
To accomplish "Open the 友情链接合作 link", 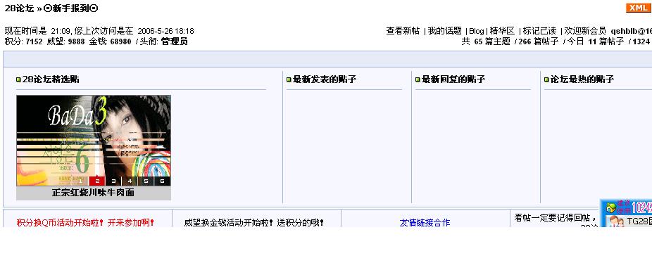I will [425, 223].
